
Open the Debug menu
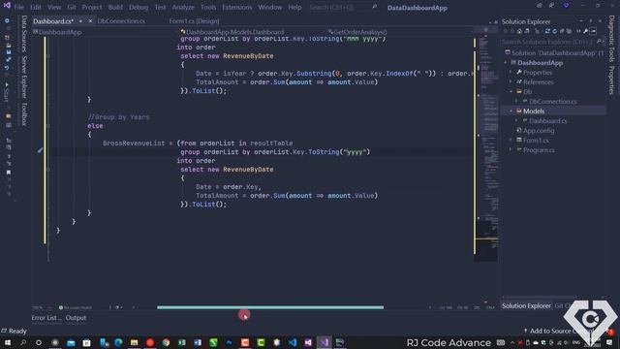[x=139, y=7]
